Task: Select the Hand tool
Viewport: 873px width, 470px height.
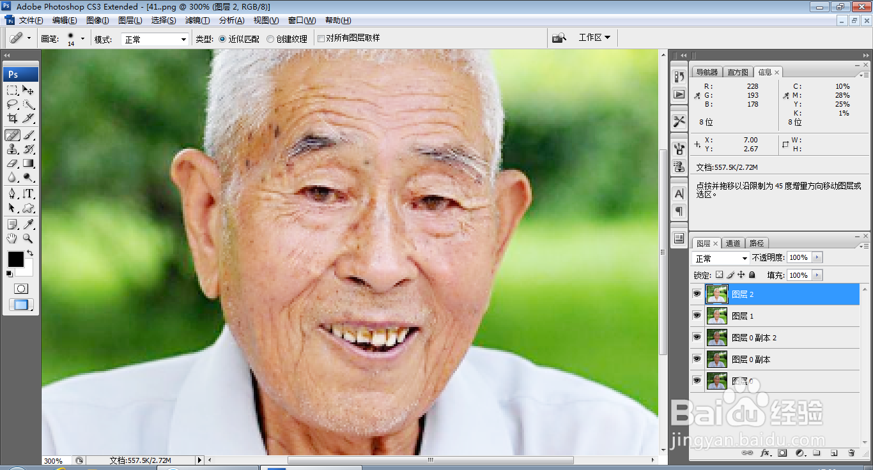Action: tap(12, 238)
